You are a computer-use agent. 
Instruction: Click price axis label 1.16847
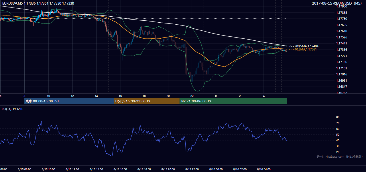(x=342, y=87)
